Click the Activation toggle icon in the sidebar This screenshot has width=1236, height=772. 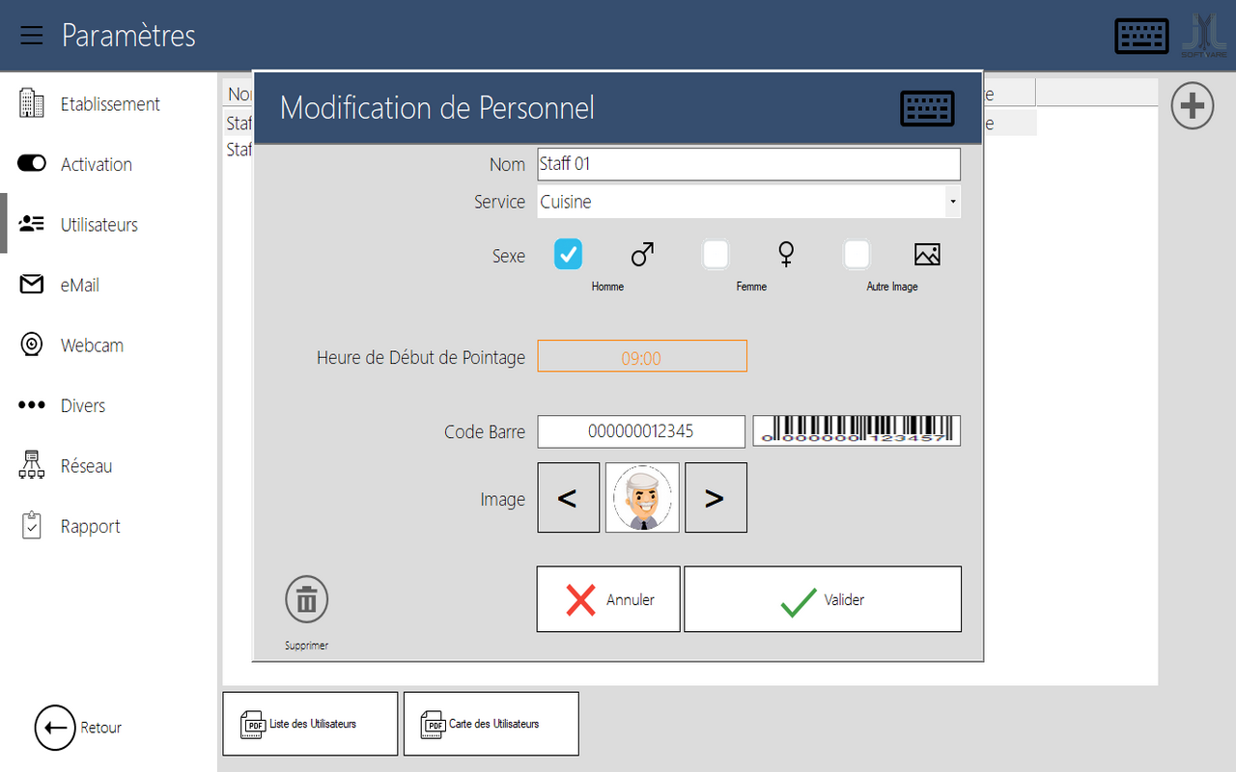(x=32, y=164)
